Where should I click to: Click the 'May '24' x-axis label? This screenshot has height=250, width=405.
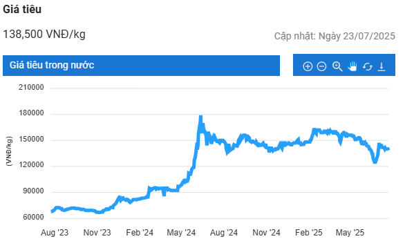[181, 233]
